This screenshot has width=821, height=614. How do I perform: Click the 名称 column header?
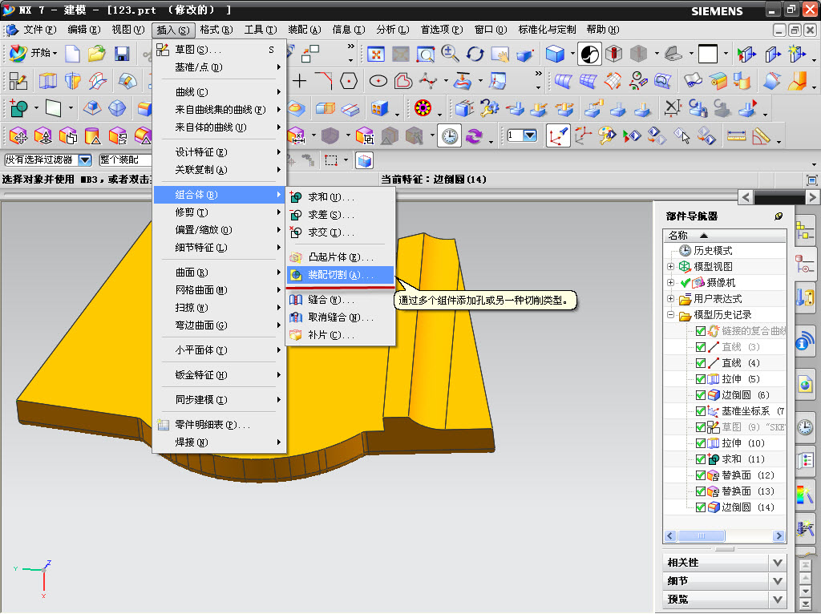pos(724,236)
